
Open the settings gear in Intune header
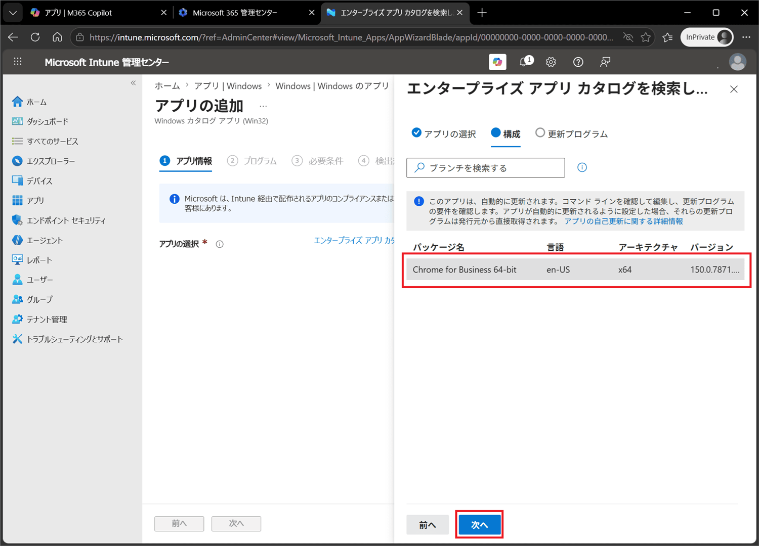click(551, 62)
